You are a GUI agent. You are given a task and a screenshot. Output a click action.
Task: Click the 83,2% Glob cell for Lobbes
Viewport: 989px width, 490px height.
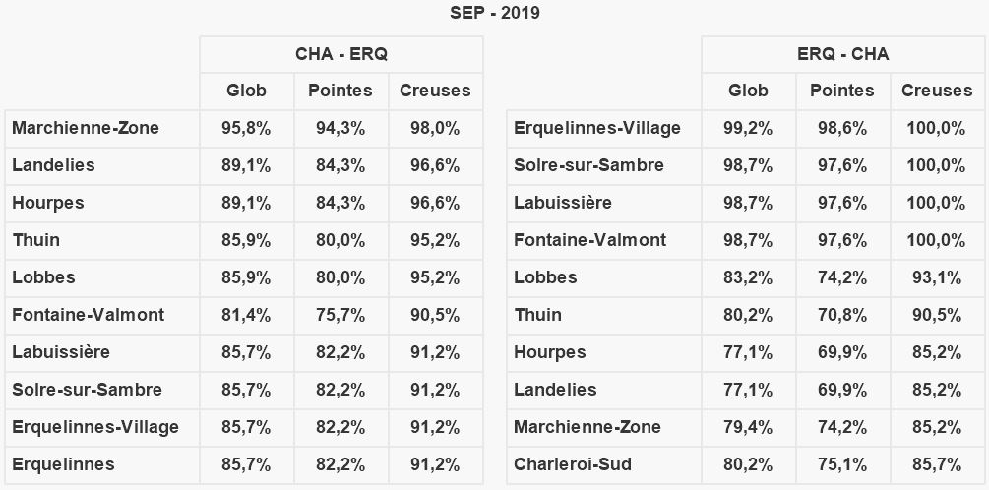click(x=748, y=277)
